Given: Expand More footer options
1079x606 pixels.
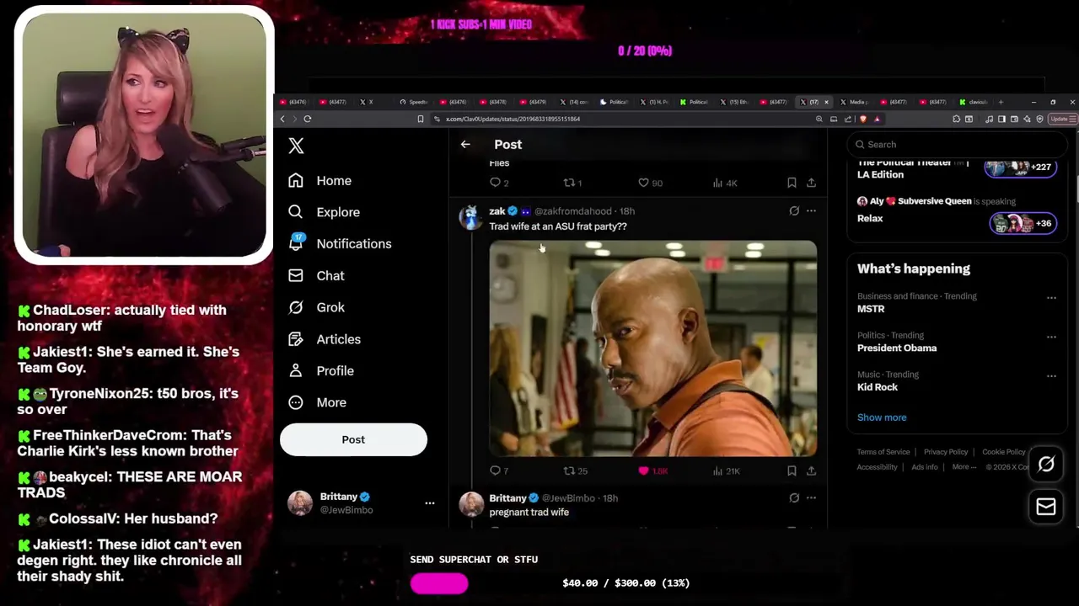Looking at the screenshot, I should click(x=964, y=467).
